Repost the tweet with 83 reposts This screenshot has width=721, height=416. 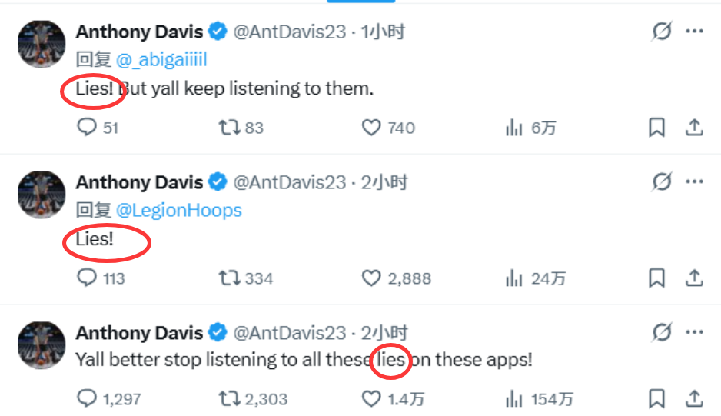click(229, 127)
